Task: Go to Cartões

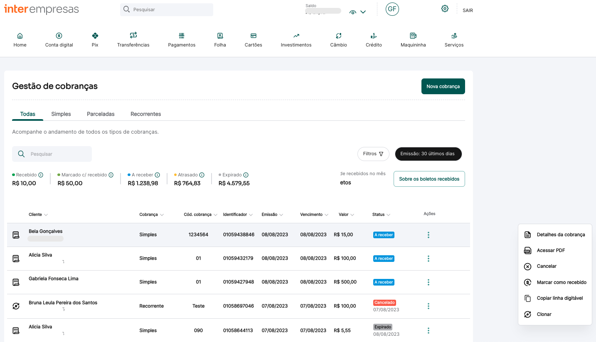Action: point(254,40)
